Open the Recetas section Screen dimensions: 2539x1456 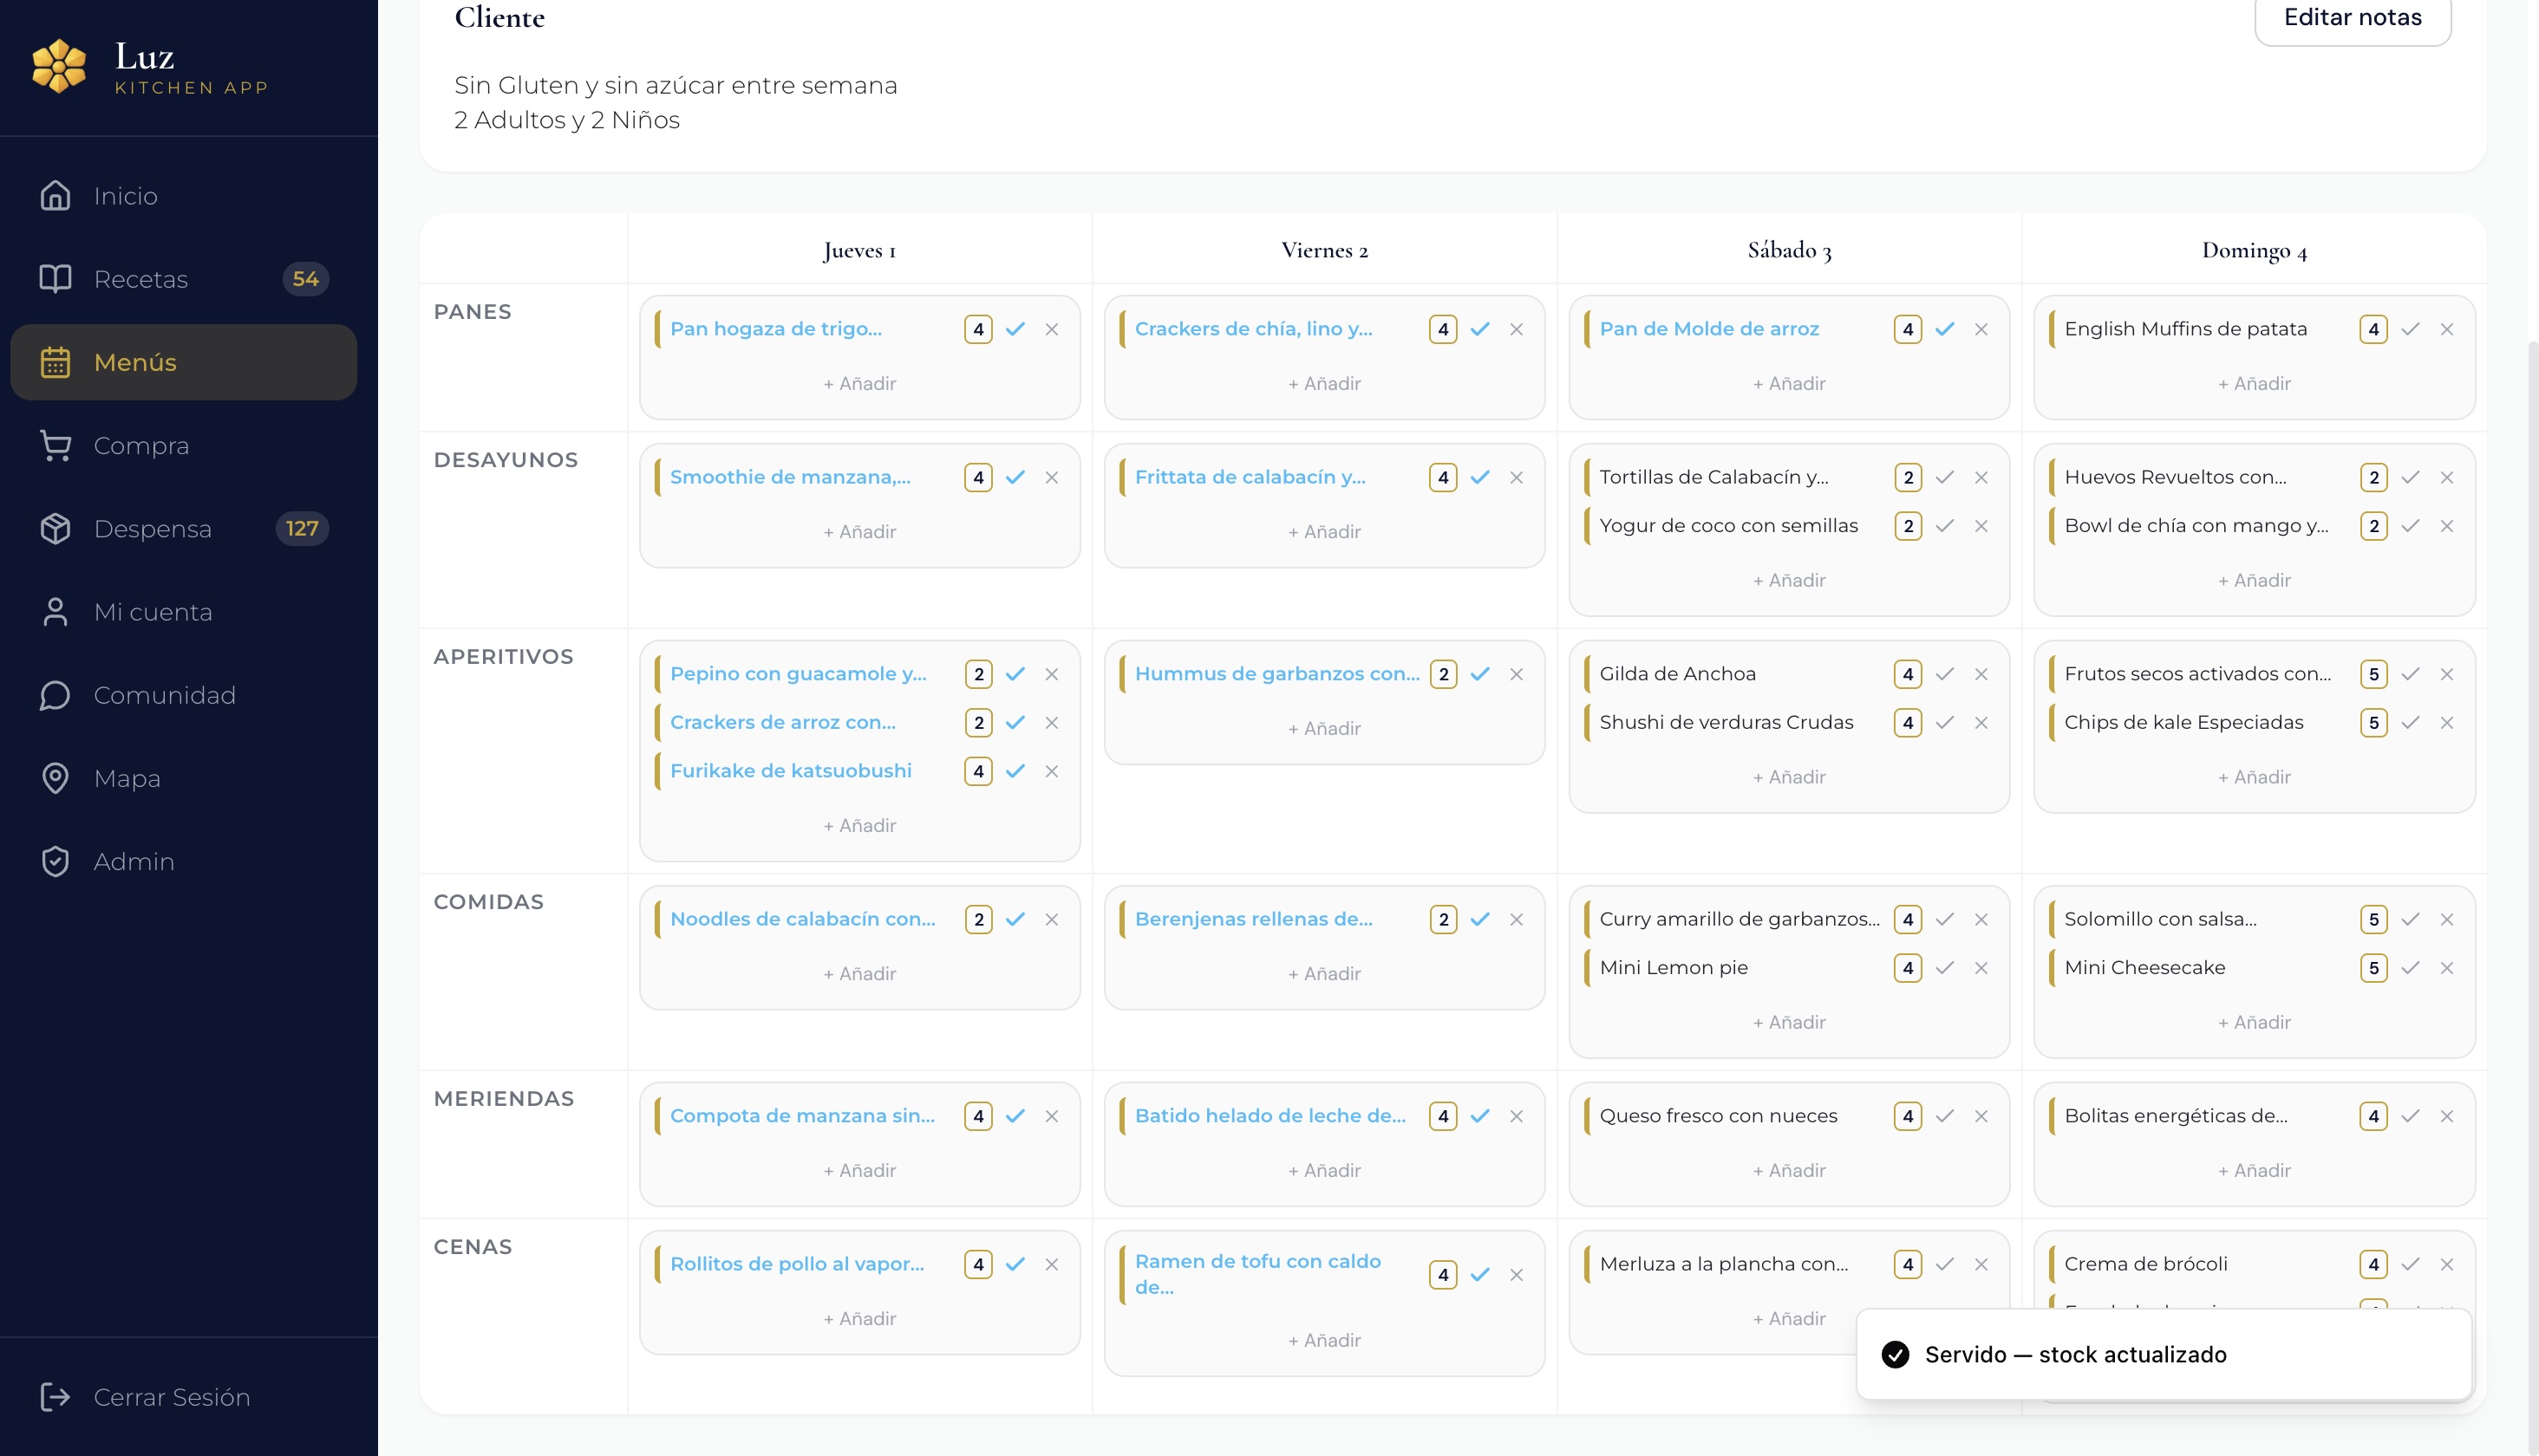(x=183, y=279)
